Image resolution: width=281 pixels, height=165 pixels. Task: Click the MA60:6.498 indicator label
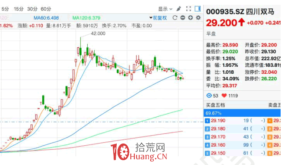[x=46, y=18]
